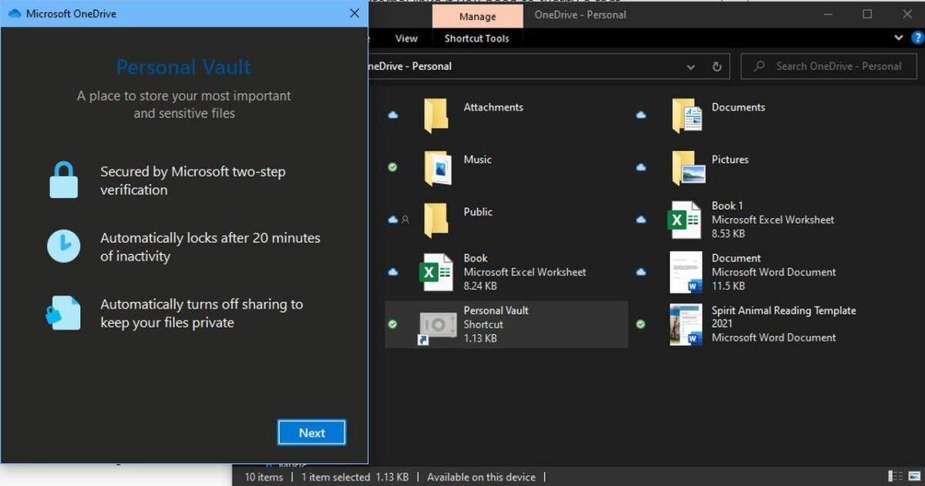Select the Documents folder icon
Screen dimensions: 925x486
(687, 116)
